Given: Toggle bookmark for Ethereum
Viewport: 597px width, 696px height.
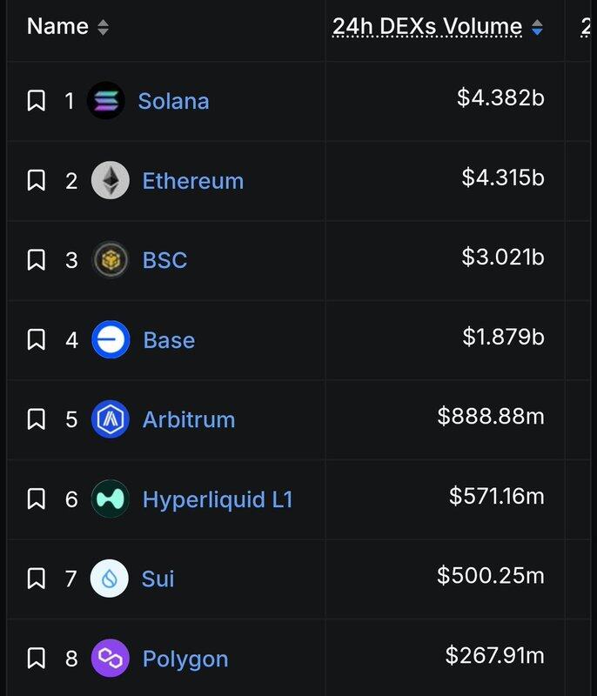Looking at the screenshot, I should pos(36,181).
